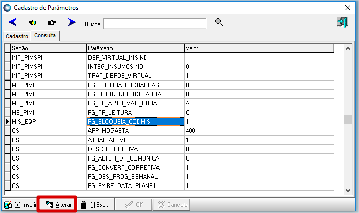Close the Cadastro de Parâmetros window
359x213 pixels.
coord(348,8)
